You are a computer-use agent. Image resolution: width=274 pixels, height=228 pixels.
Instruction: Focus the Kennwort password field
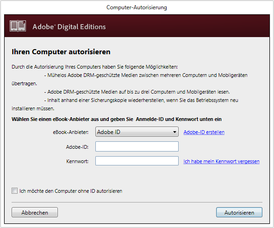coord(137,161)
